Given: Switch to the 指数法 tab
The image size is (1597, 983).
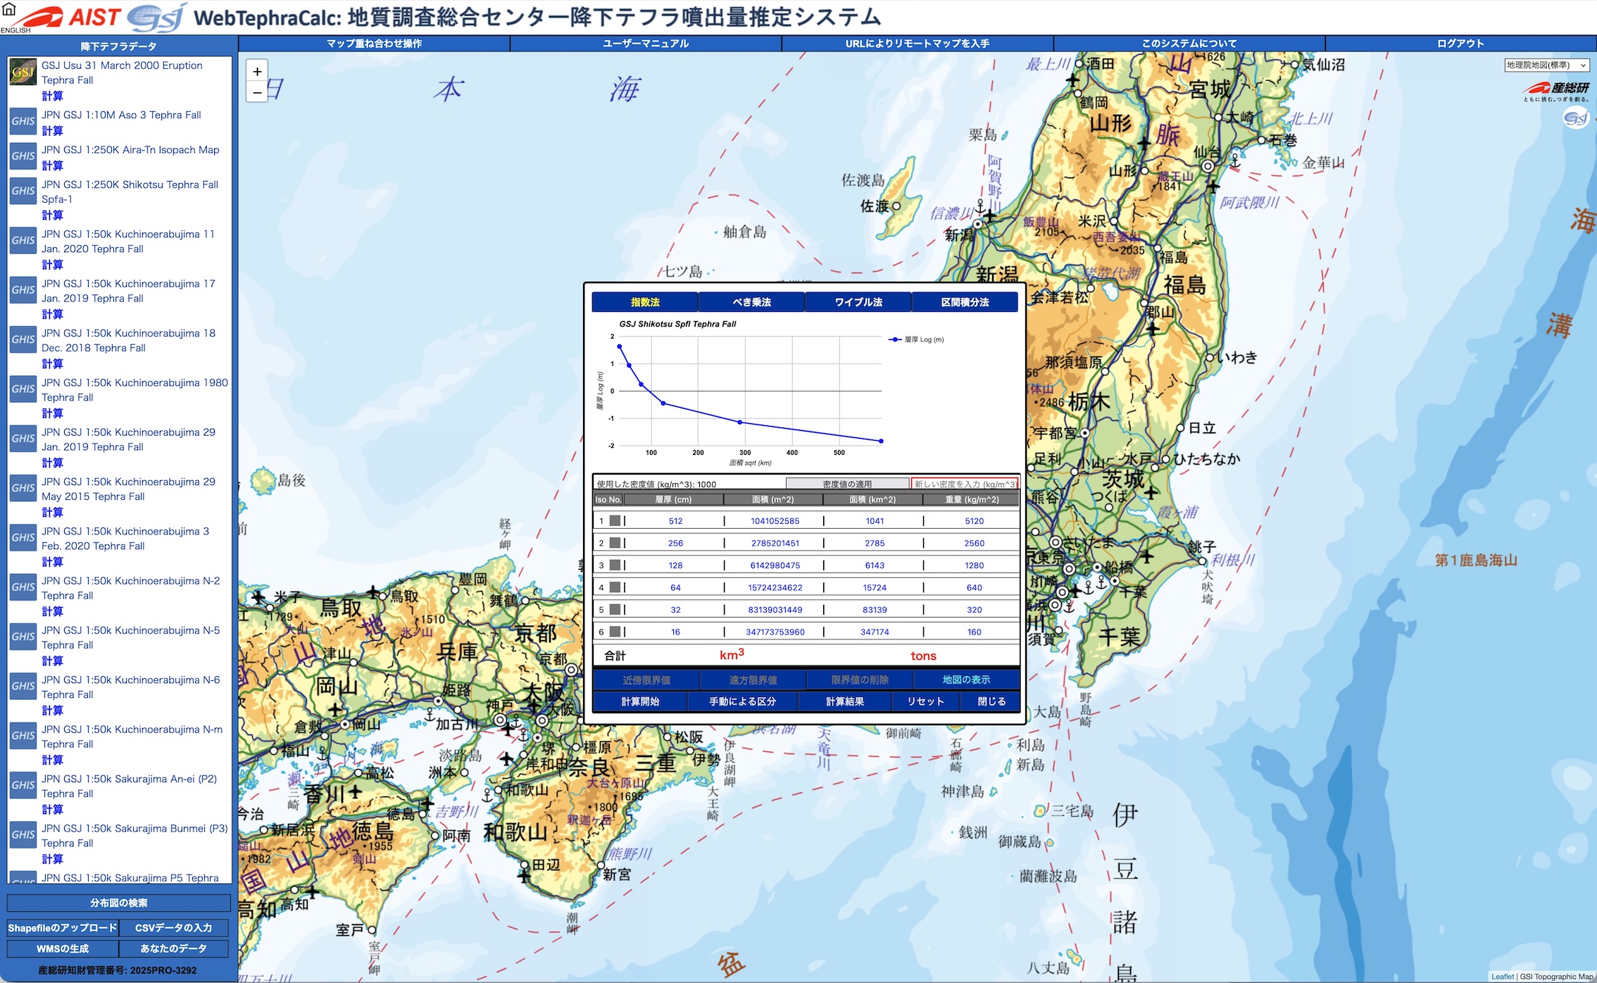Looking at the screenshot, I should (645, 302).
